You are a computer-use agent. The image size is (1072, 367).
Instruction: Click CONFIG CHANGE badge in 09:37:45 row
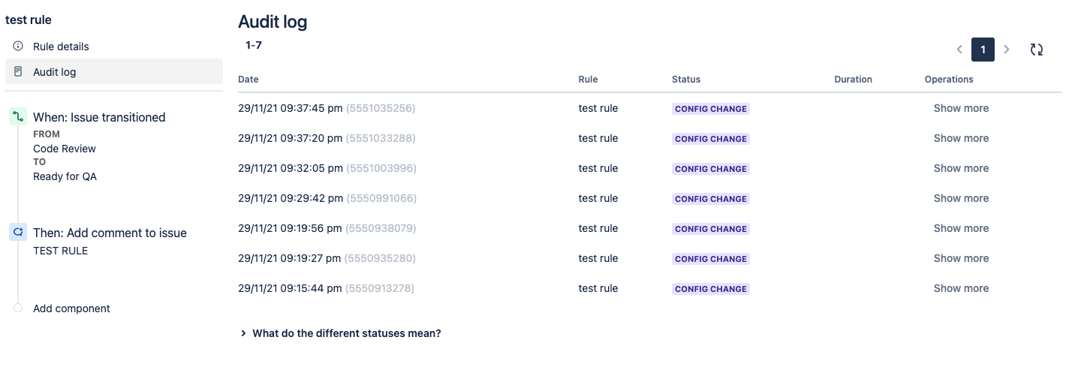pos(711,109)
